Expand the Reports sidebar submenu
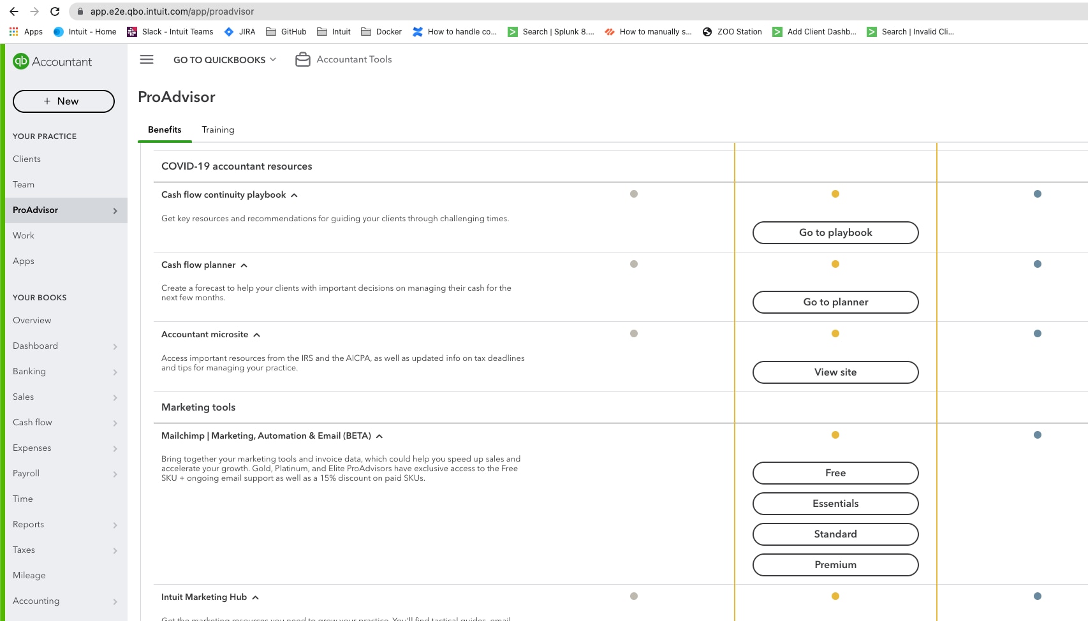The height and width of the screenshot is (621, 1088). point(115,525)
